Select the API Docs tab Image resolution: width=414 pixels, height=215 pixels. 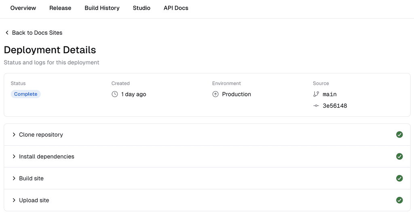tap(176, 8)
